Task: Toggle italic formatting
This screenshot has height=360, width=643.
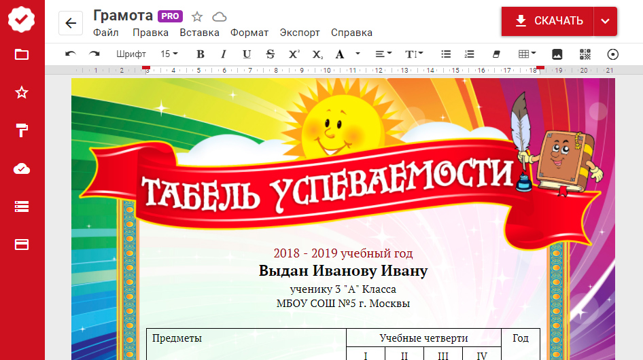Action: pyautogui.click(x=224, y=54)
